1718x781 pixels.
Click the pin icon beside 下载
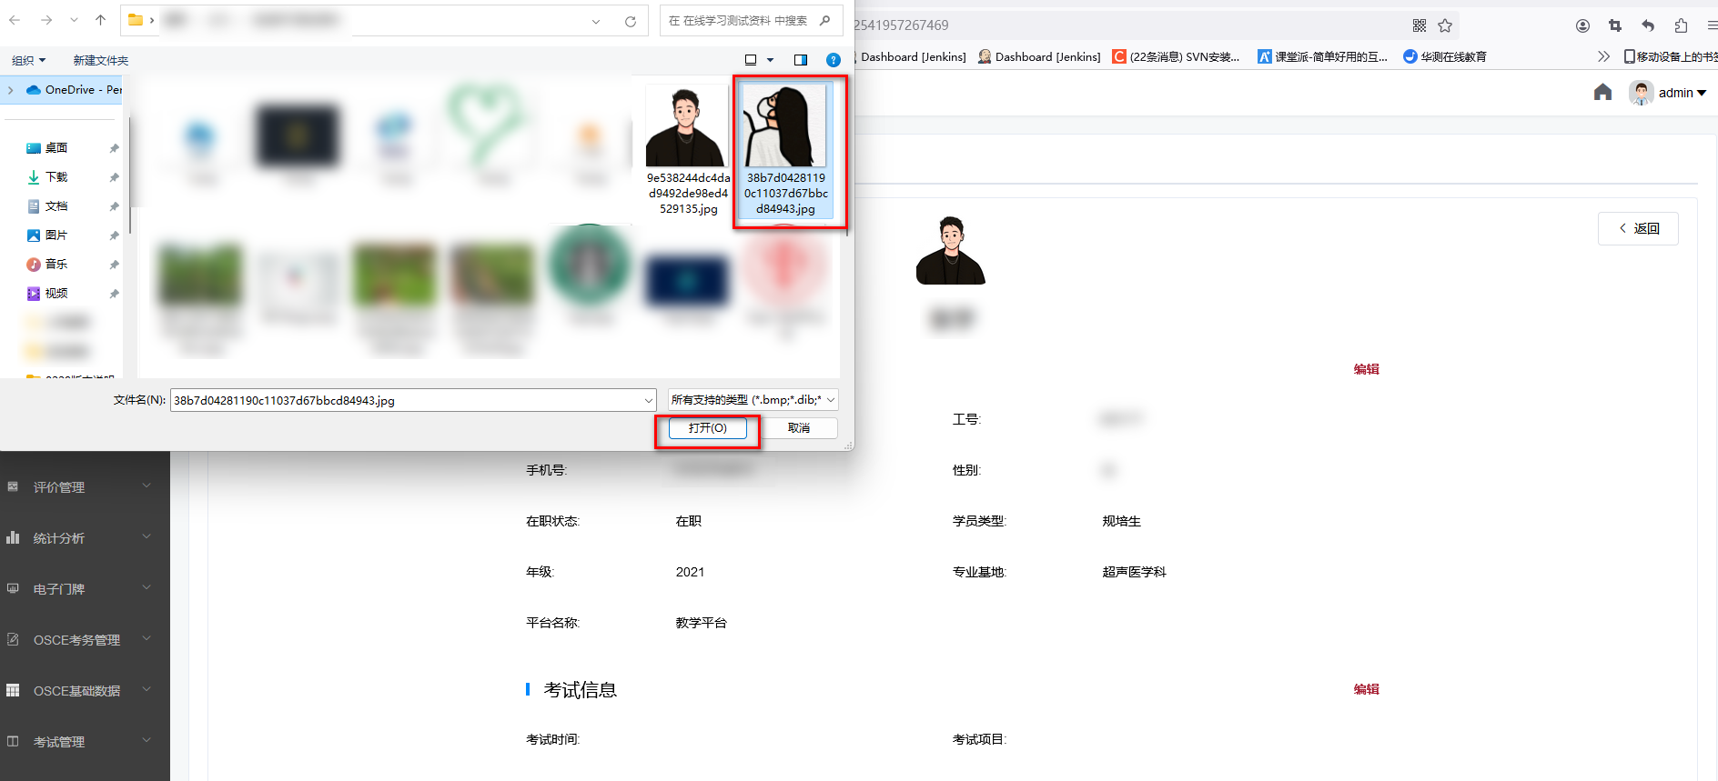click(x=114, y=177)
